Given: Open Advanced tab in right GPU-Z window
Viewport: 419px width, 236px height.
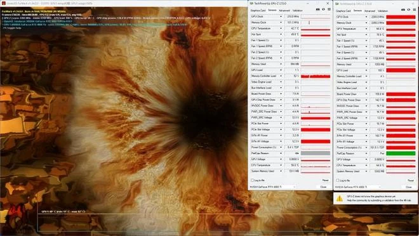Looking at the screenshot, I should pyautogui.click(x=369, y=11).
